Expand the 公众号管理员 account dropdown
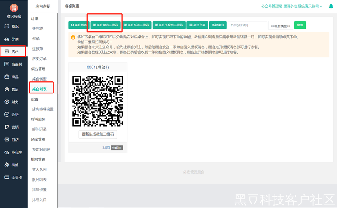This screenshot has height=208, width=337. [x=292, y=6]
